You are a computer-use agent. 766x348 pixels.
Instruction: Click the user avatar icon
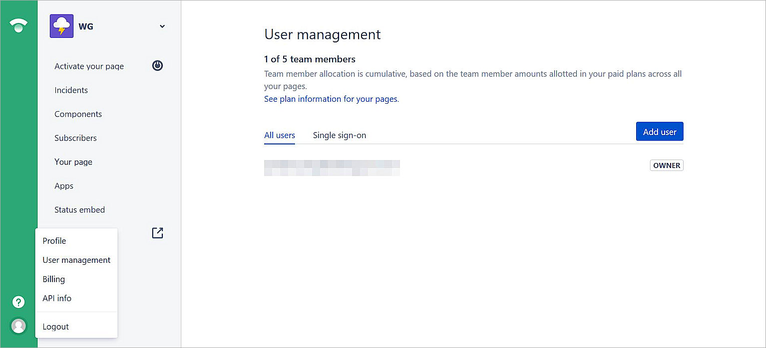(18, 326)
